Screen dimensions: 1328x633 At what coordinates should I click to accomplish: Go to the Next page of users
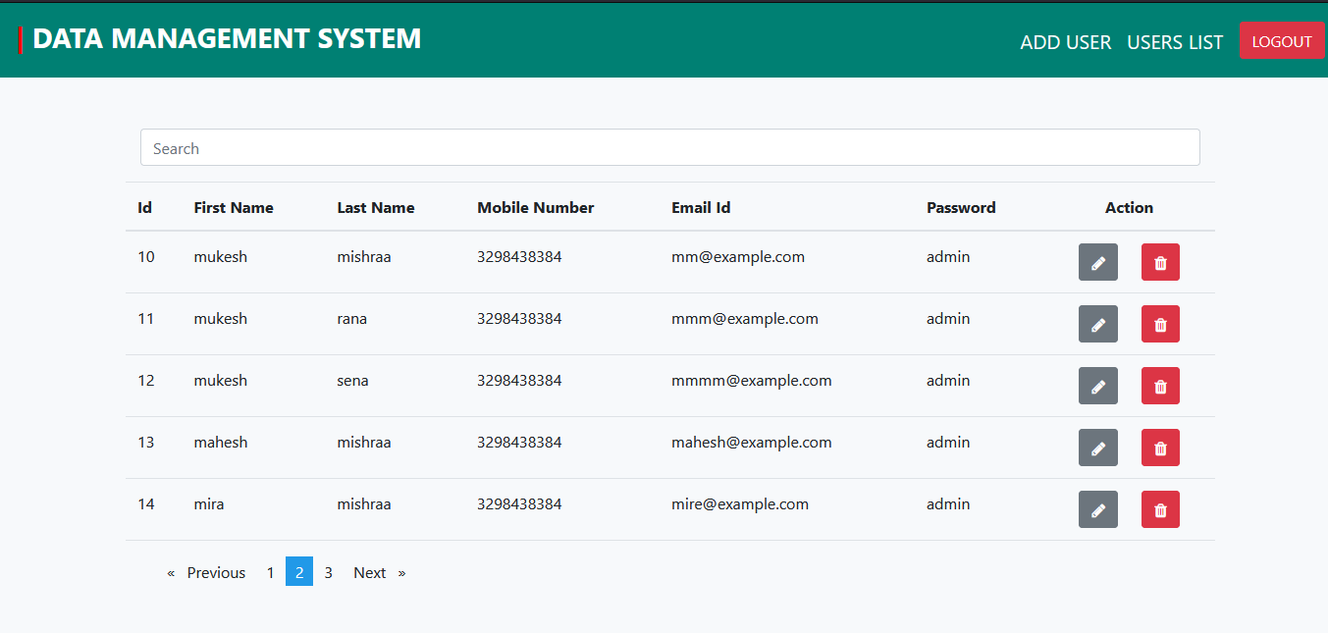click(369, 572)
